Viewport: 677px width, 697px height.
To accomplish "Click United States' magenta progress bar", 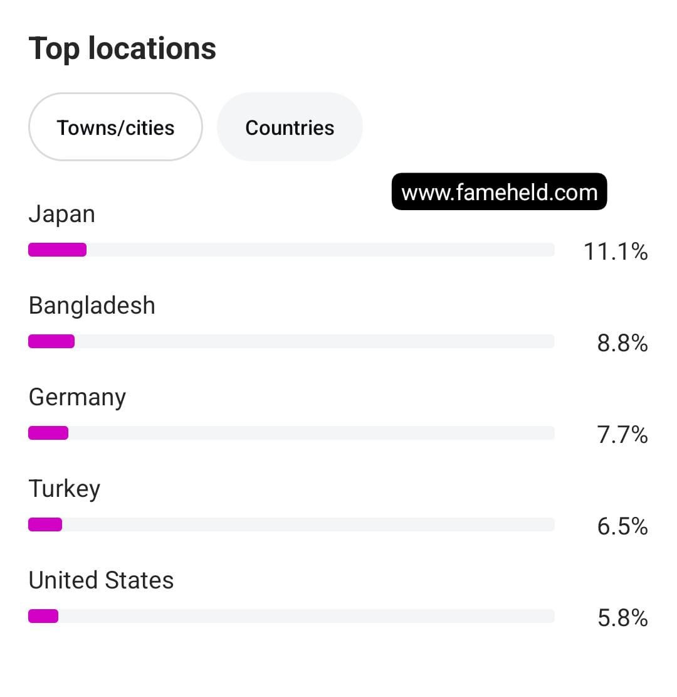I will (x=43, y=616).
